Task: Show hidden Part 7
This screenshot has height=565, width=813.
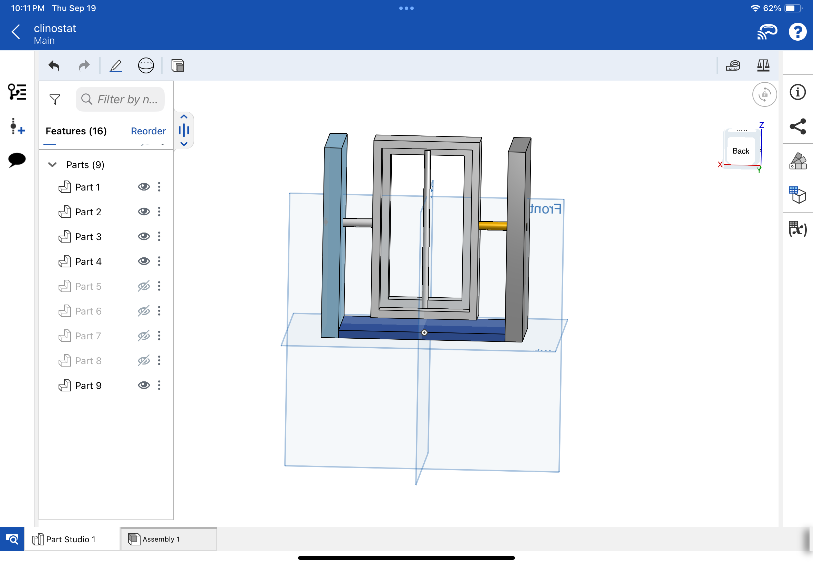Action: 144,336
